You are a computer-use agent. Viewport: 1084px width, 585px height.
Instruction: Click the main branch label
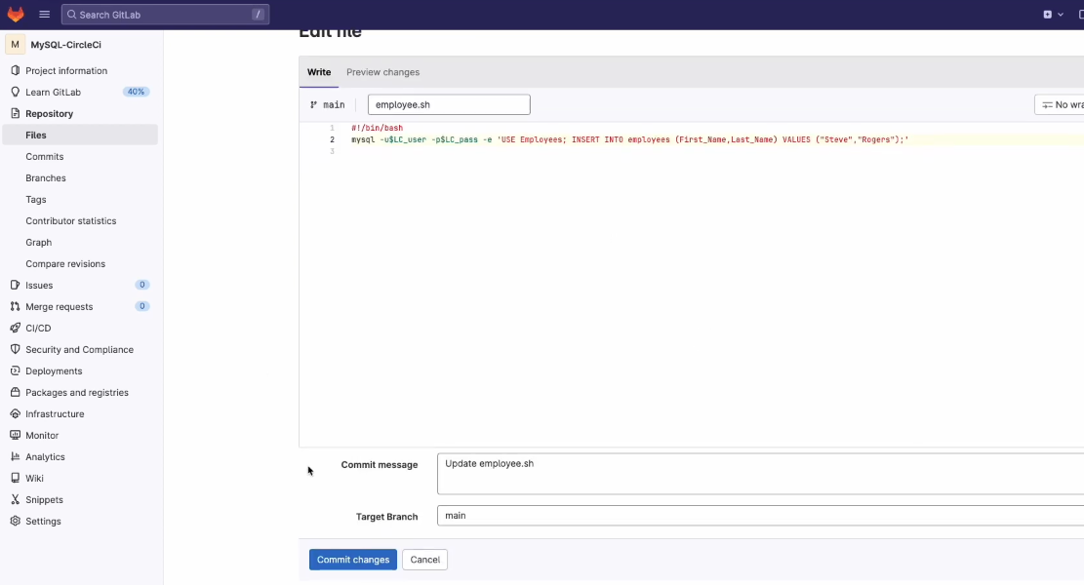pyautogui.click(x=334, y=105)
